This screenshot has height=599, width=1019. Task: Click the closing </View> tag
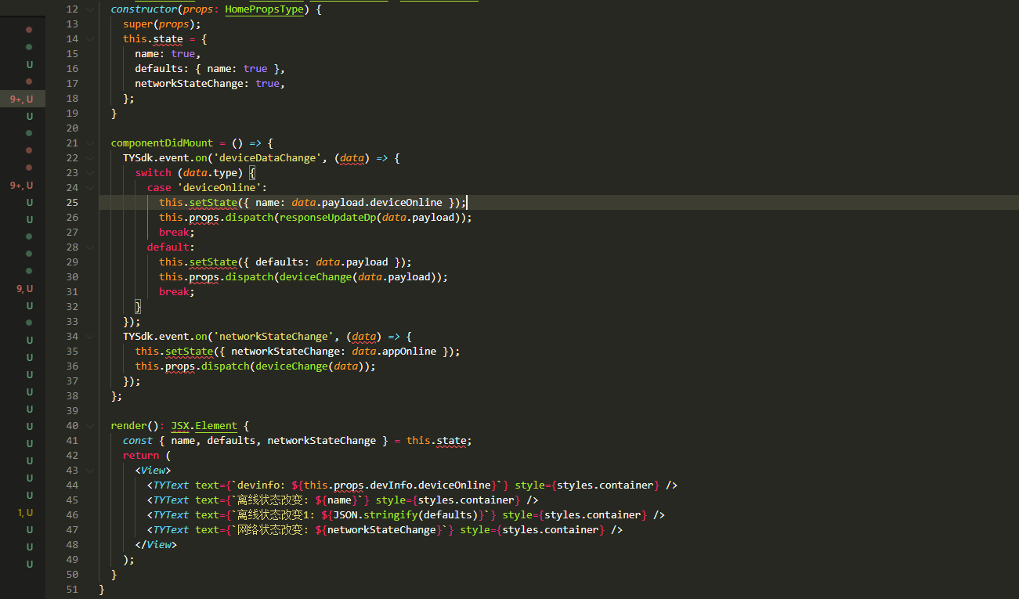tap(156, 545)
